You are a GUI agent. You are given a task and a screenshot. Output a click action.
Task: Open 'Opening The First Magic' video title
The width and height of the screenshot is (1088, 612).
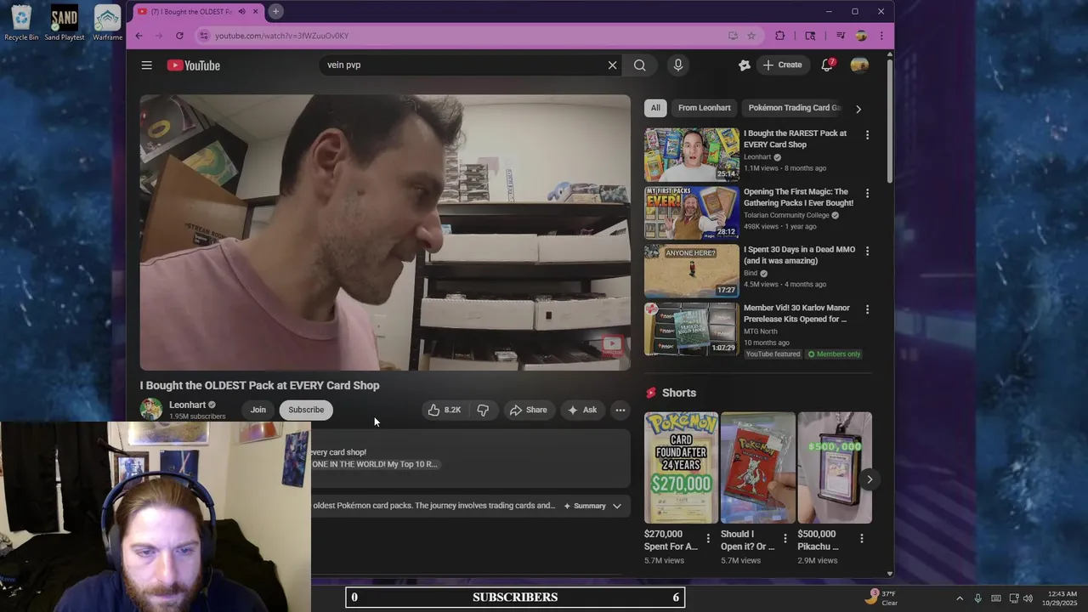798,197
